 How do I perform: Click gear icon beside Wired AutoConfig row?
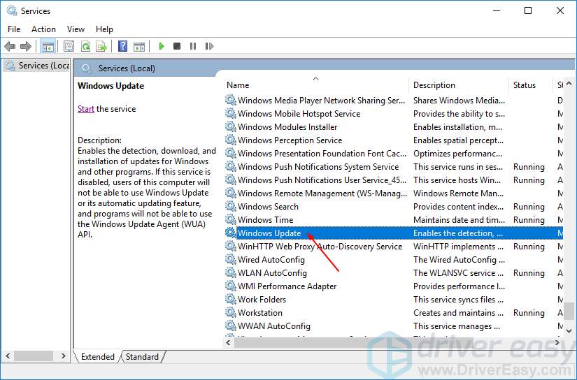pos(230,259)
